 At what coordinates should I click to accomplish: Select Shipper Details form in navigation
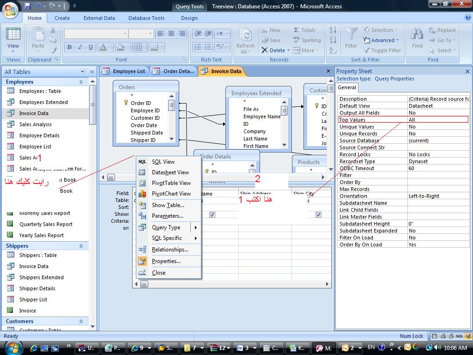[37, 288]
